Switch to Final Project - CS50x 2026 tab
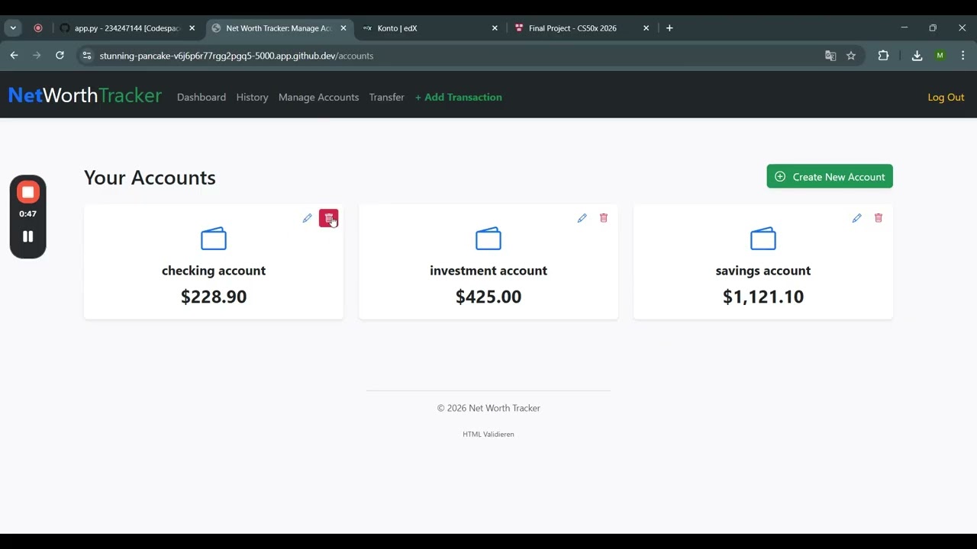The image size is (977, 549). (x=582, y=28)
